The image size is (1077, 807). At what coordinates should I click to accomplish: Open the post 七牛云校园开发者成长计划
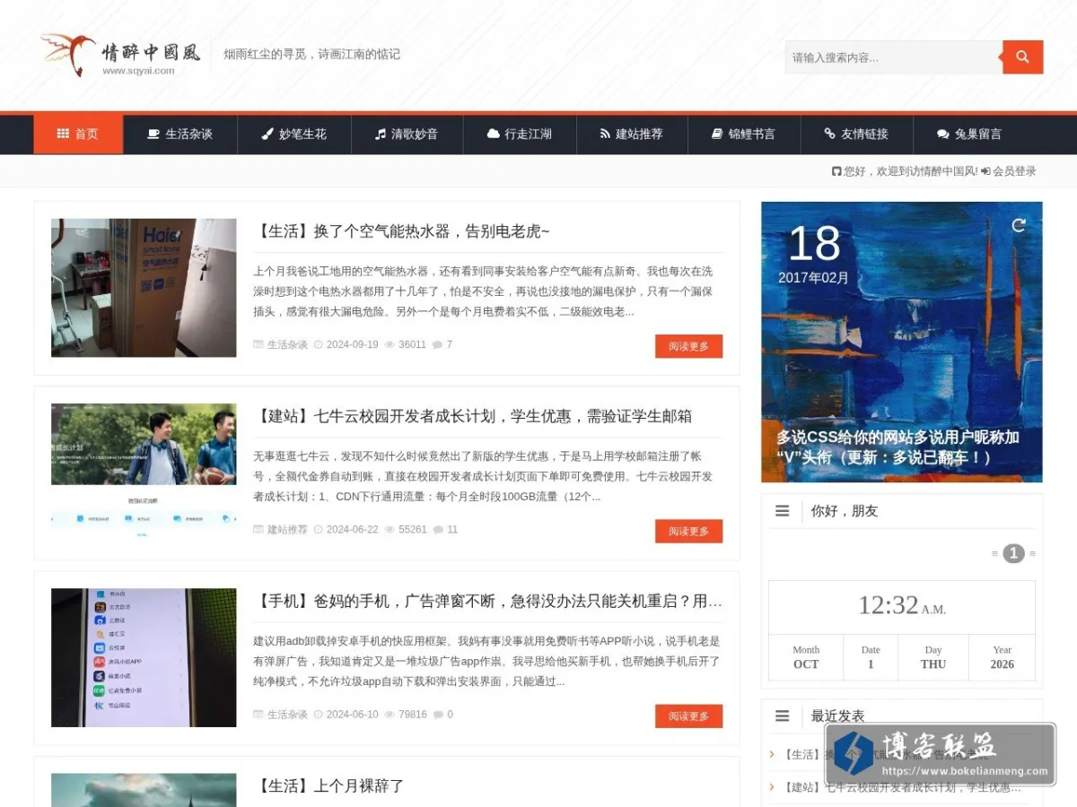tap(473, 416)
